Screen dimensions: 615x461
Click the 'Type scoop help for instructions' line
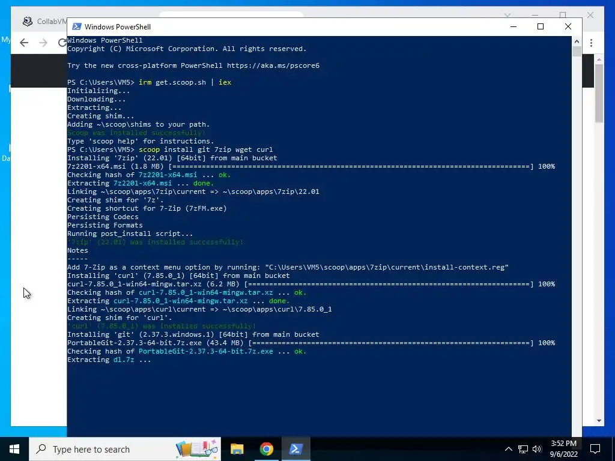point(141,141)
